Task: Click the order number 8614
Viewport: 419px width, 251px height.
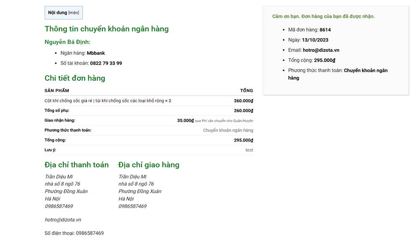Action: pyautogui.click(x=325, y=30)
